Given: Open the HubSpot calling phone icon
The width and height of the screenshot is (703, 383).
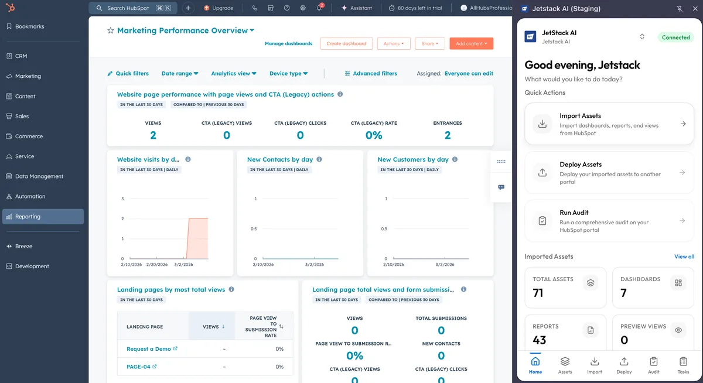Looking at the screenshot, I should coord(254,8).
